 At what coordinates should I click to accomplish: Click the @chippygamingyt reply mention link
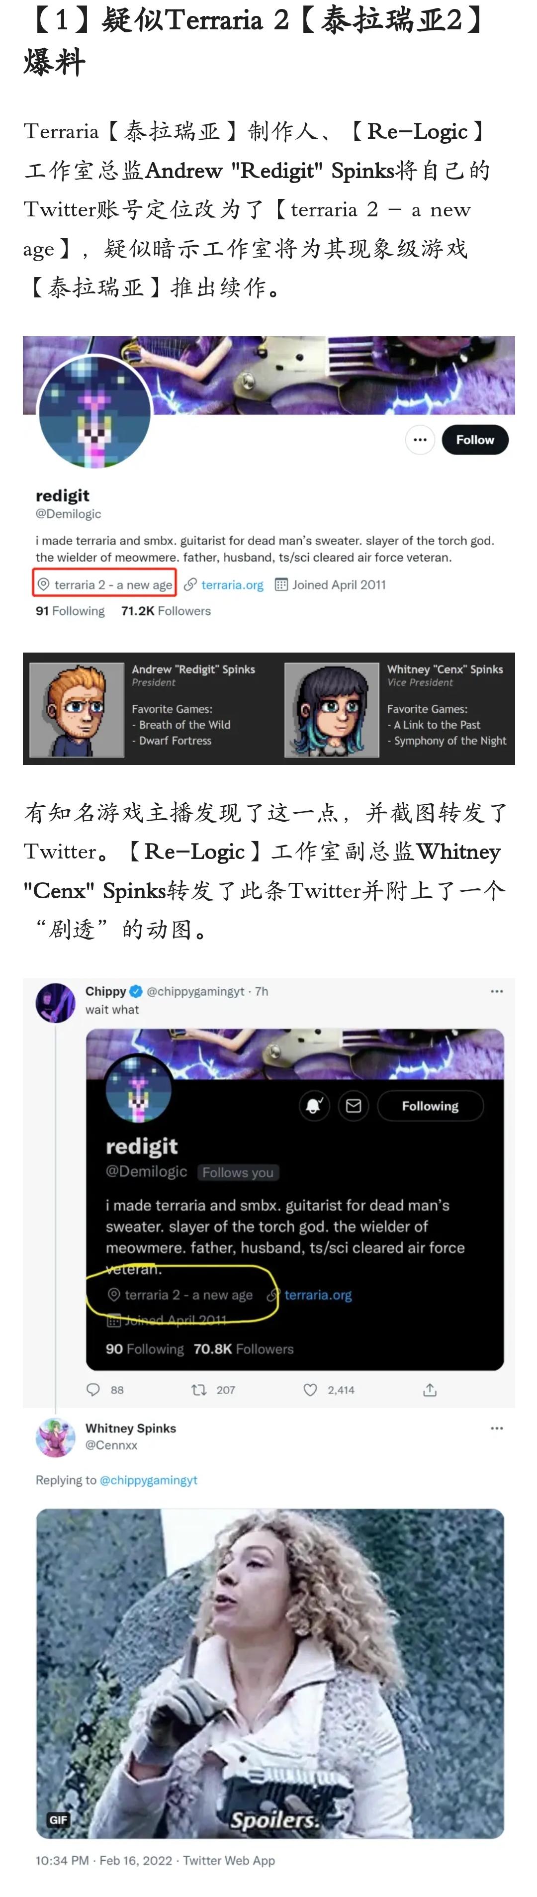[x=148, y=1480]
